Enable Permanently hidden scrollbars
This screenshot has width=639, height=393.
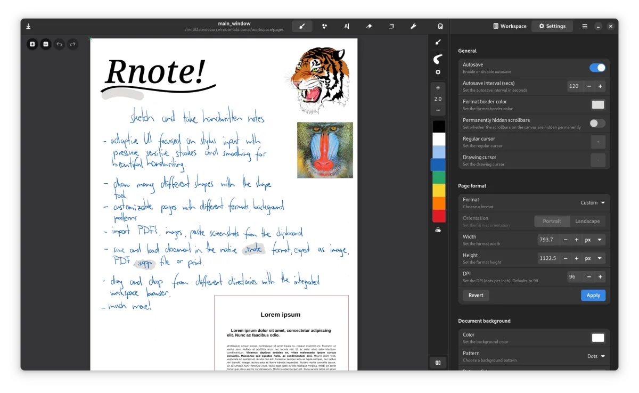point(597,123)
